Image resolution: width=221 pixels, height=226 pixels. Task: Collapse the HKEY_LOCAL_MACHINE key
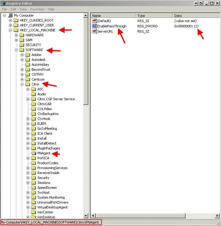pos(10,30)
